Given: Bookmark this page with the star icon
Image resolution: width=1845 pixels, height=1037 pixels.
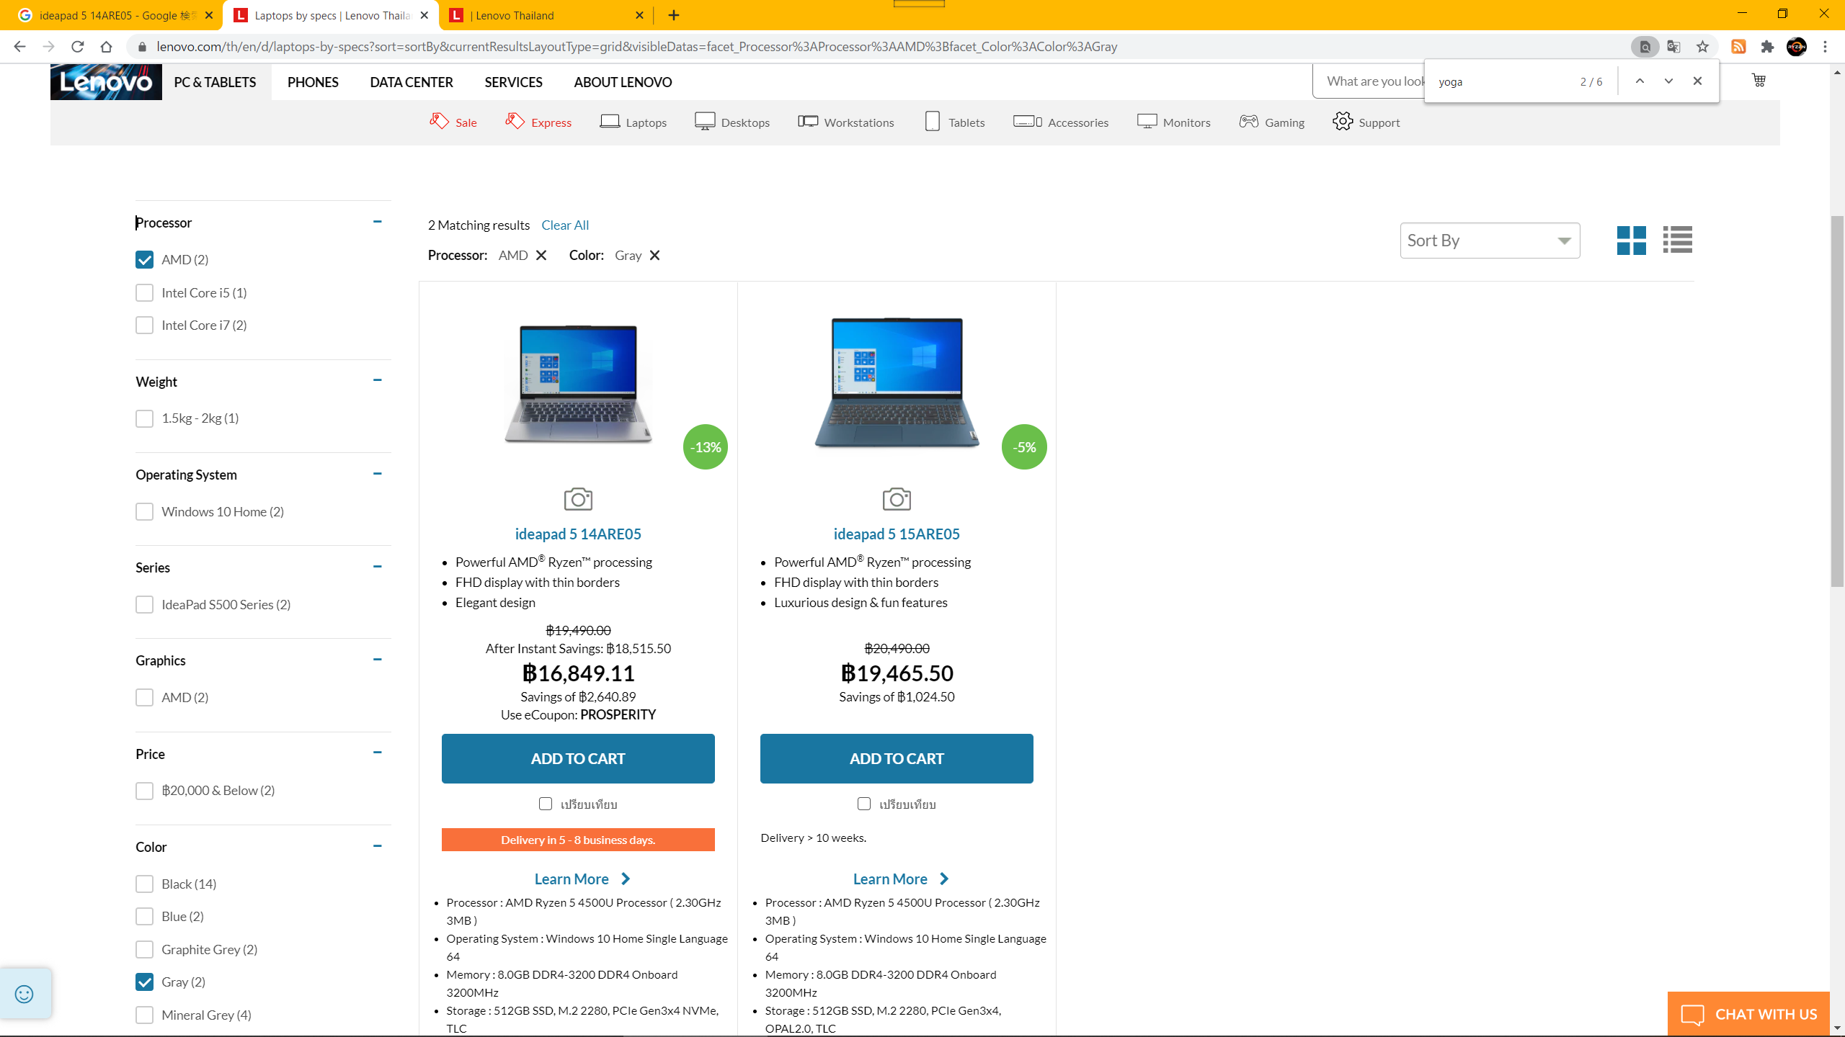Looking at the screenshot, I should click(x=1702, y=47).
